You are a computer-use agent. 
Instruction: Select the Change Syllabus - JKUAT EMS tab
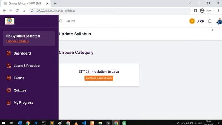tap(25, 3)
